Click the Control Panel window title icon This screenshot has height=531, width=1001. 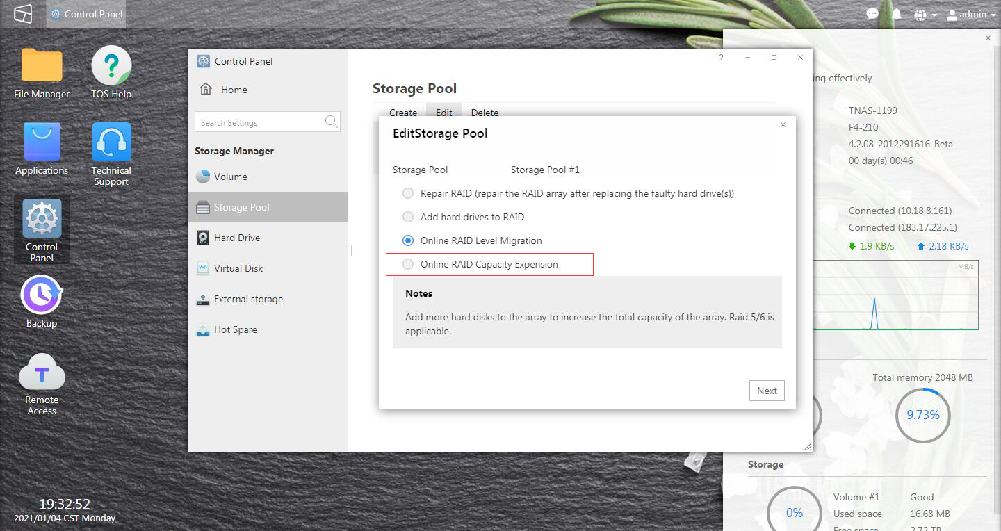(x=203, y=61)
